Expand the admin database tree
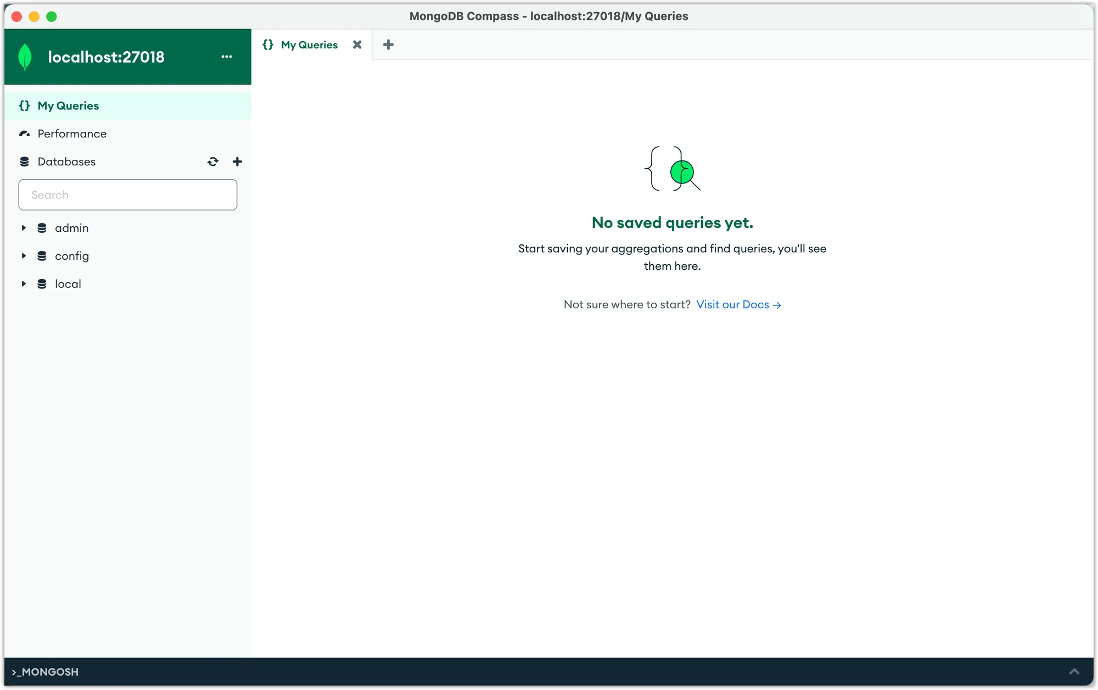The width and height of the screenshot is (1098, 690). 24,228
